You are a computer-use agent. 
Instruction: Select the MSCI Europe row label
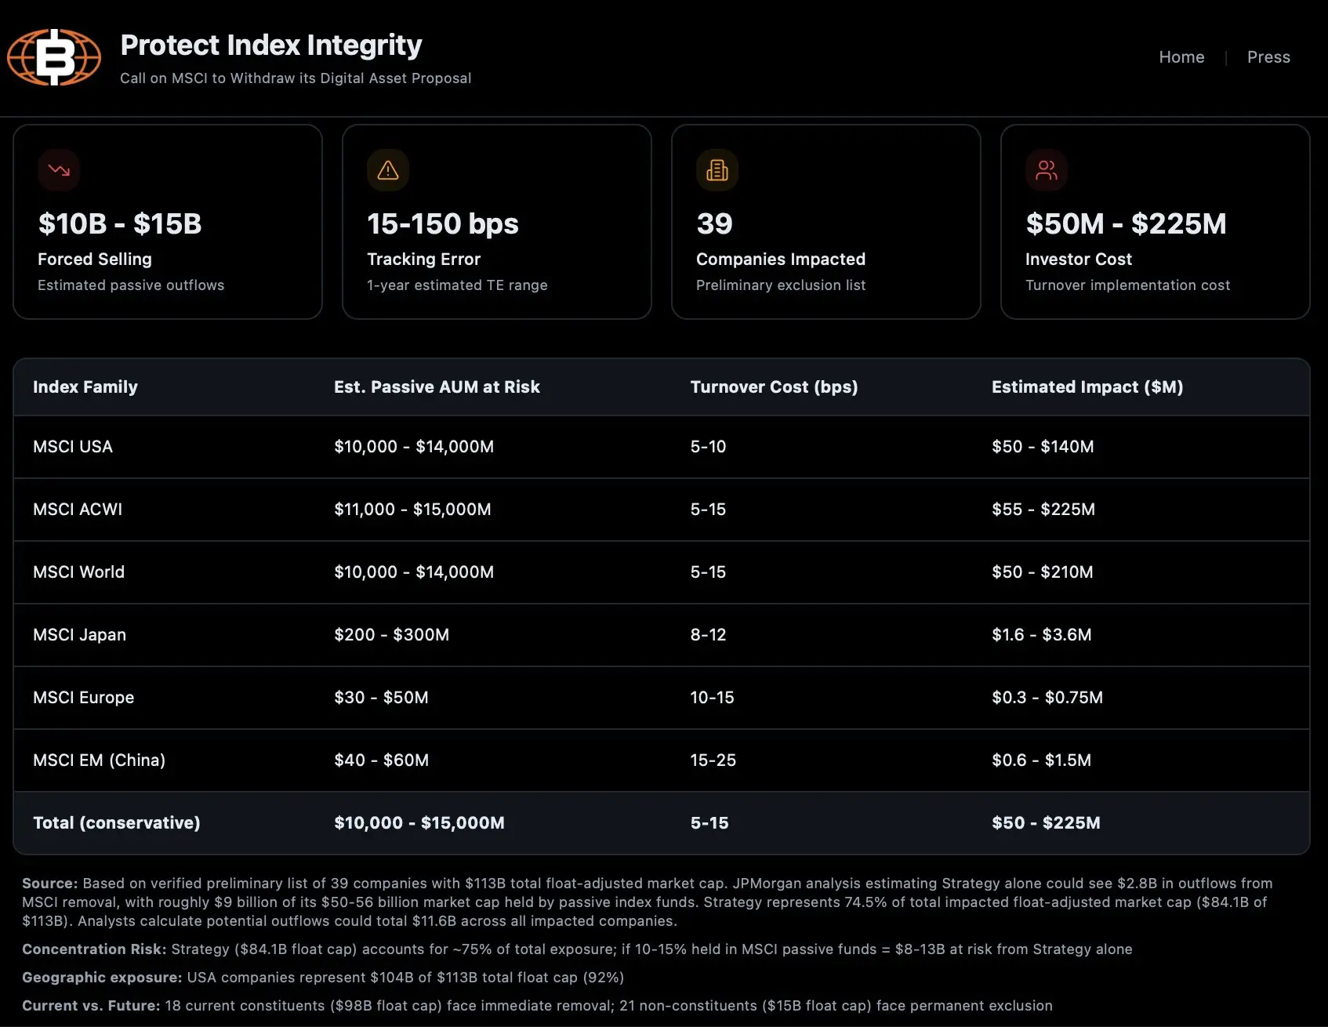[x=83, y=697]
